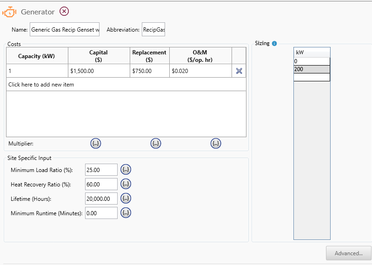Image resolution: width=372 pixels, height=265 pixels.
Task: Open Minimum Runtime sensitivity button
Action: pos(126,213)
